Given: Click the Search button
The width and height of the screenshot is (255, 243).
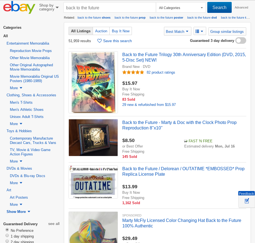Looking at the screenshot, I should [219, 8].
